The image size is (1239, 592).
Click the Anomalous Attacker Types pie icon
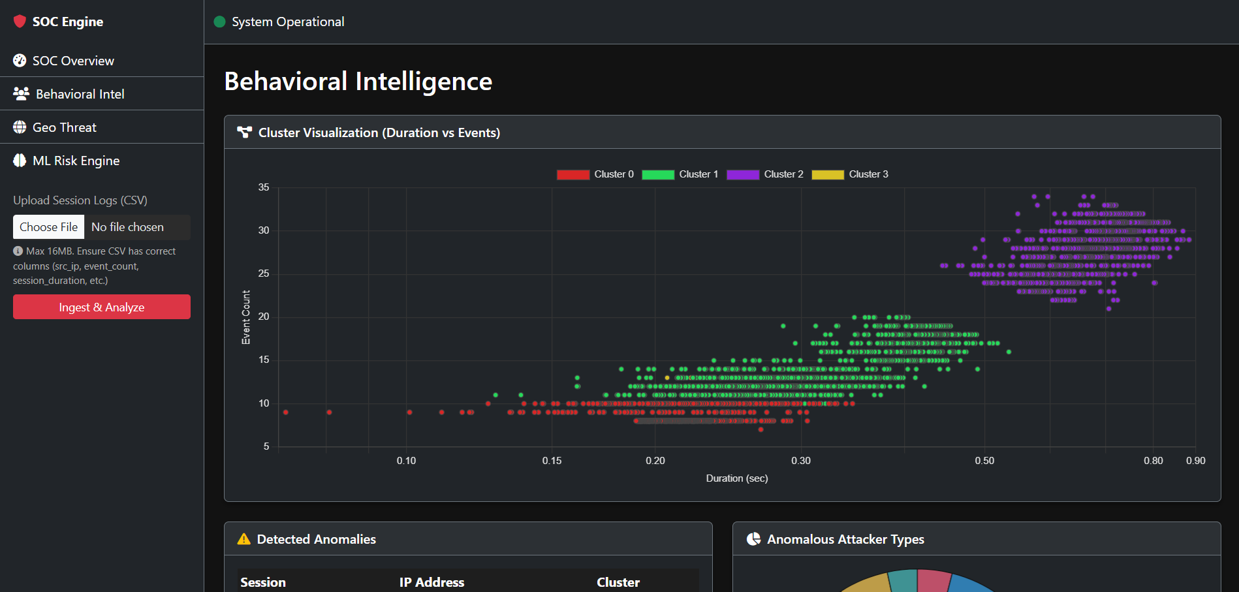click(753, 539)
